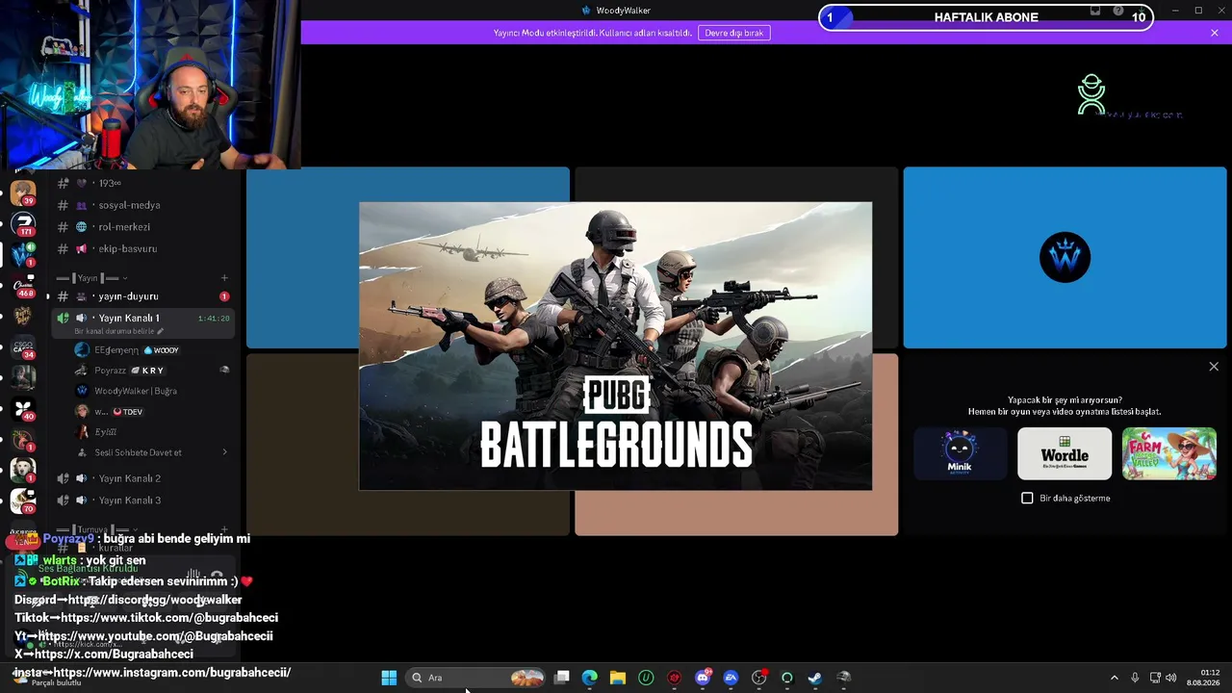Open volume control in system tray
1232x693 pixels.
(1171, 678)
